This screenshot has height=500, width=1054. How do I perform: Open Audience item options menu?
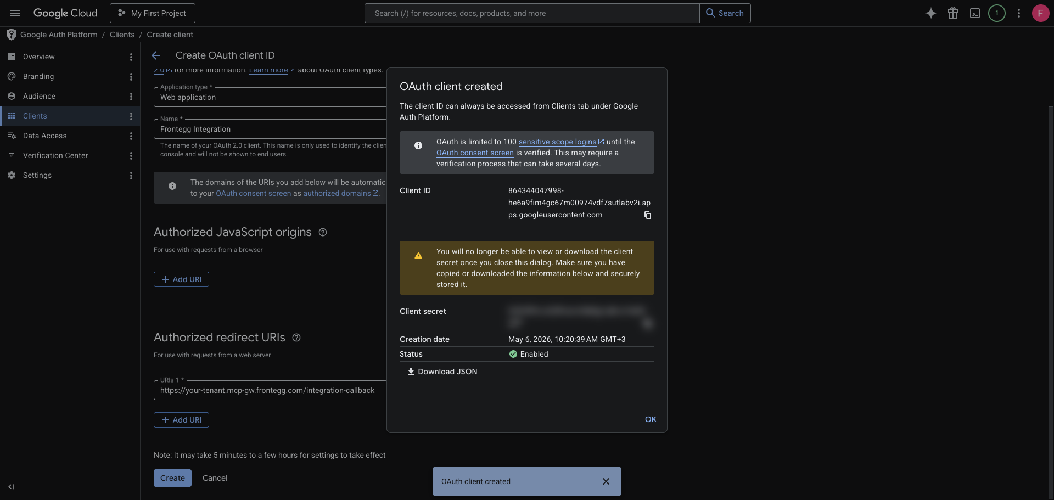(131, 97)
